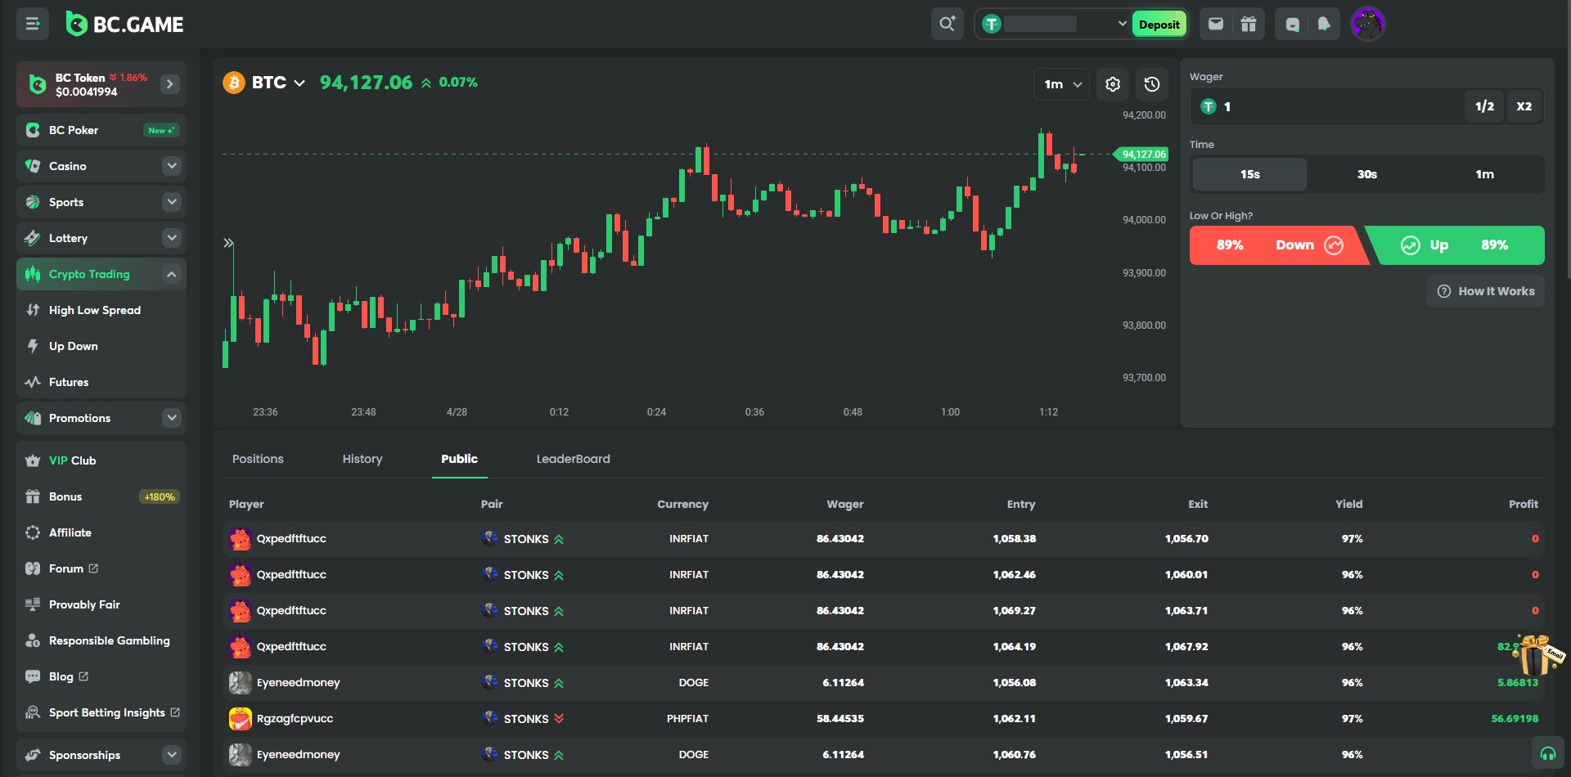Click the Responsible Gambling icon
This screenshot has width=1571, height=777.
click(33, 640)
